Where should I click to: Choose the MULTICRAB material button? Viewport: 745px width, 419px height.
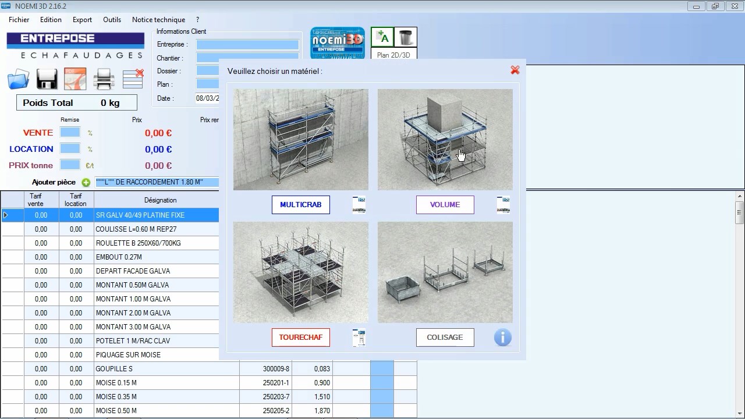click(300, 205)
